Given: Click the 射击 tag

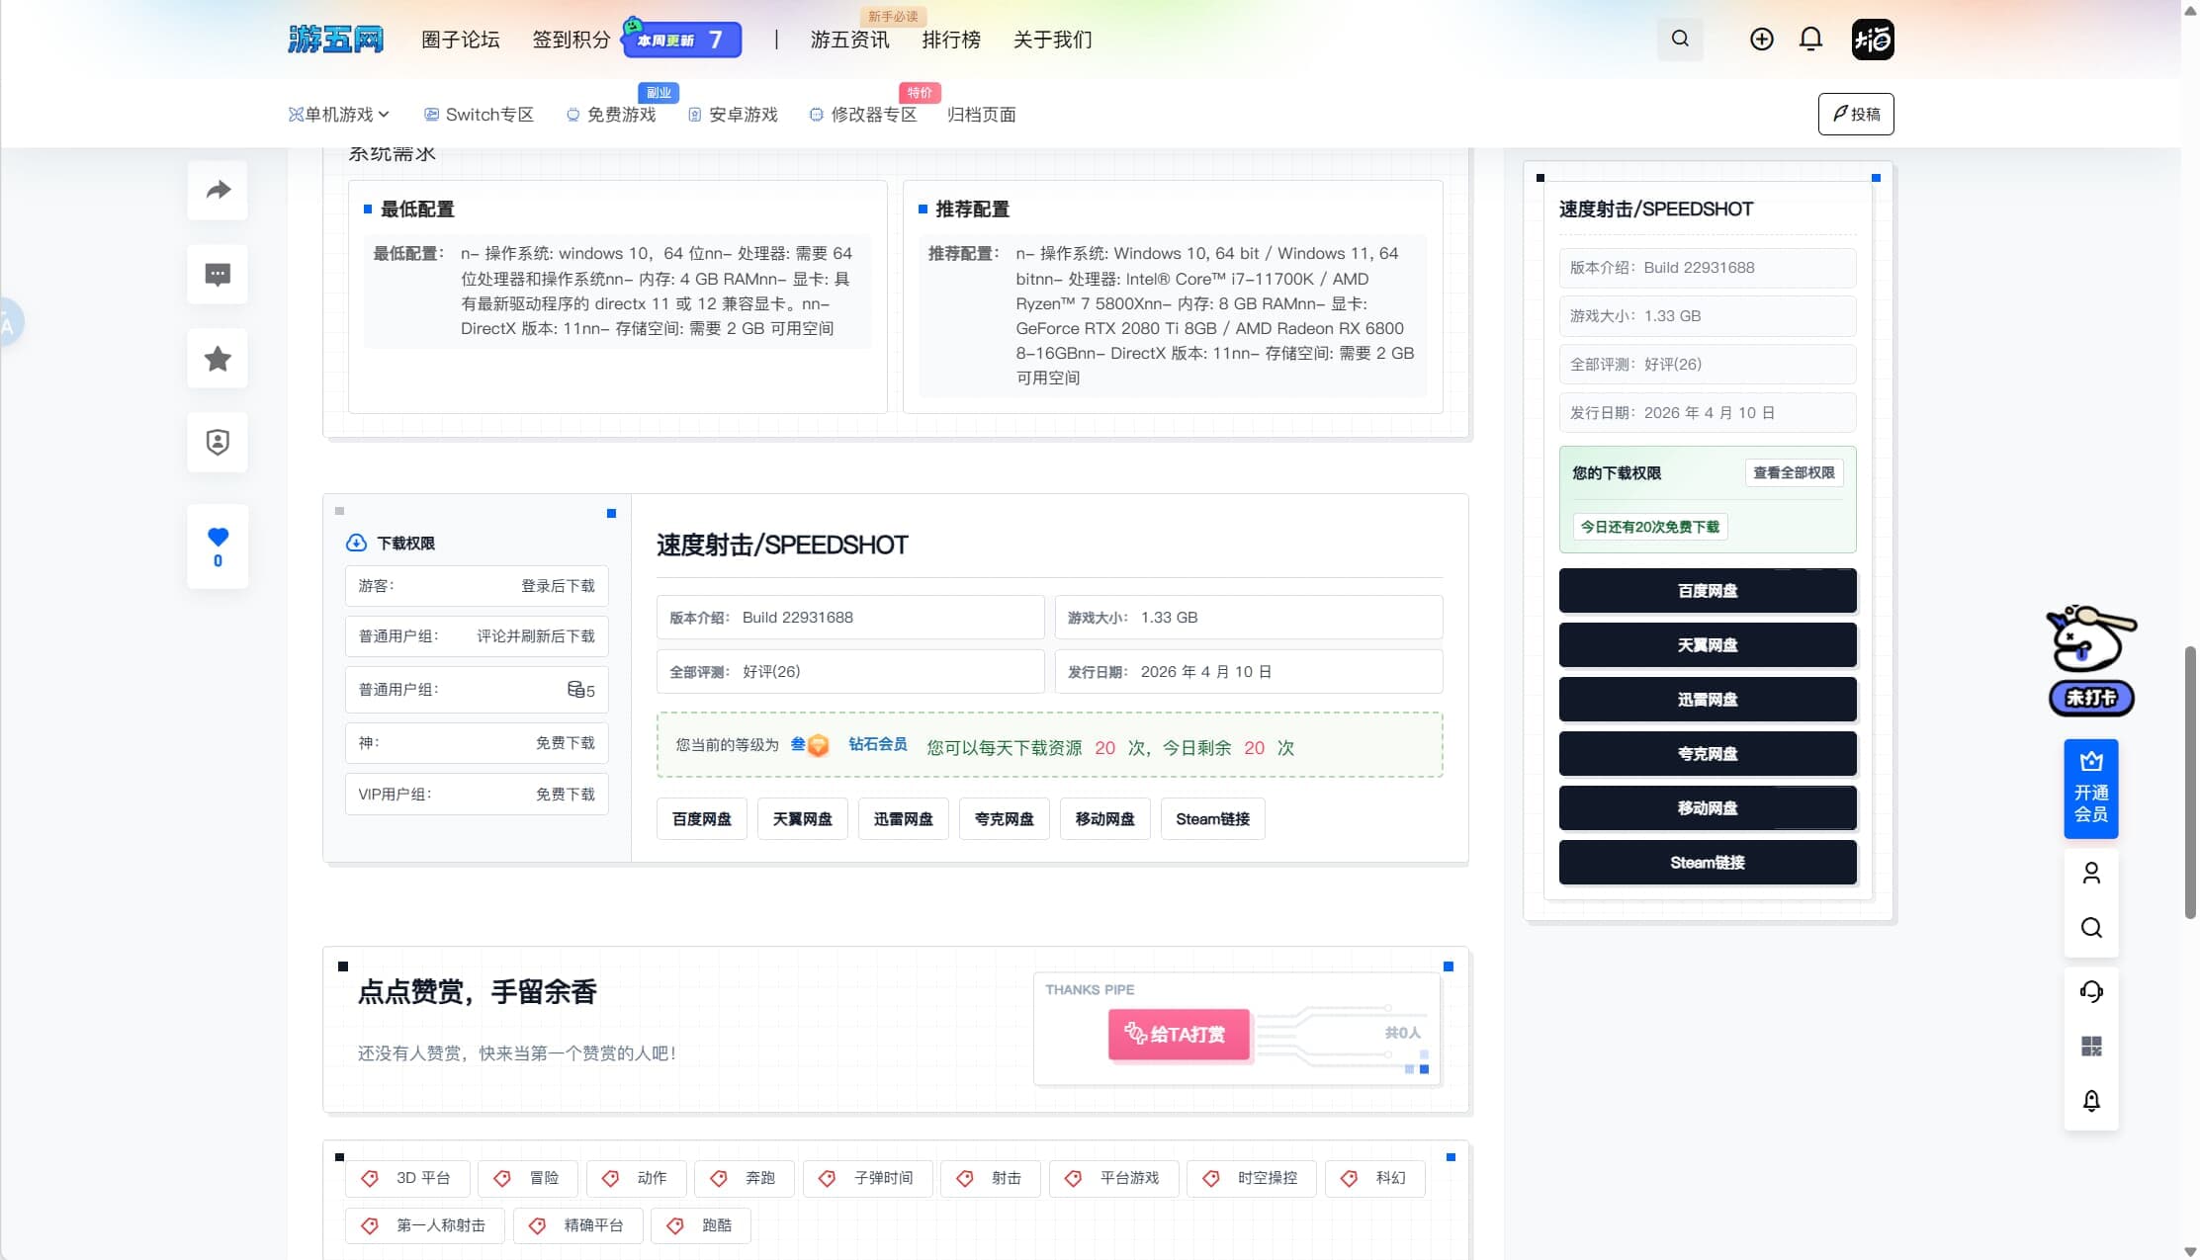Looking at the screenshot, I should pos(991,1178).
